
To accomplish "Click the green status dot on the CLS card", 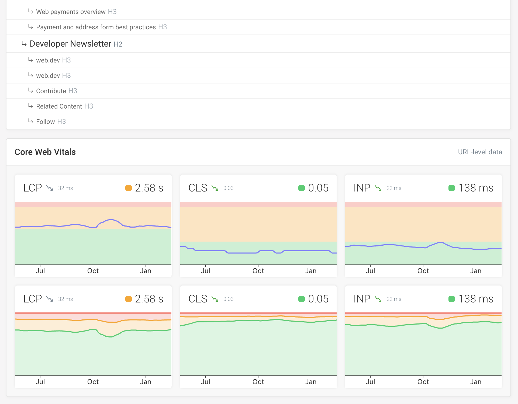I will point(302,188).
